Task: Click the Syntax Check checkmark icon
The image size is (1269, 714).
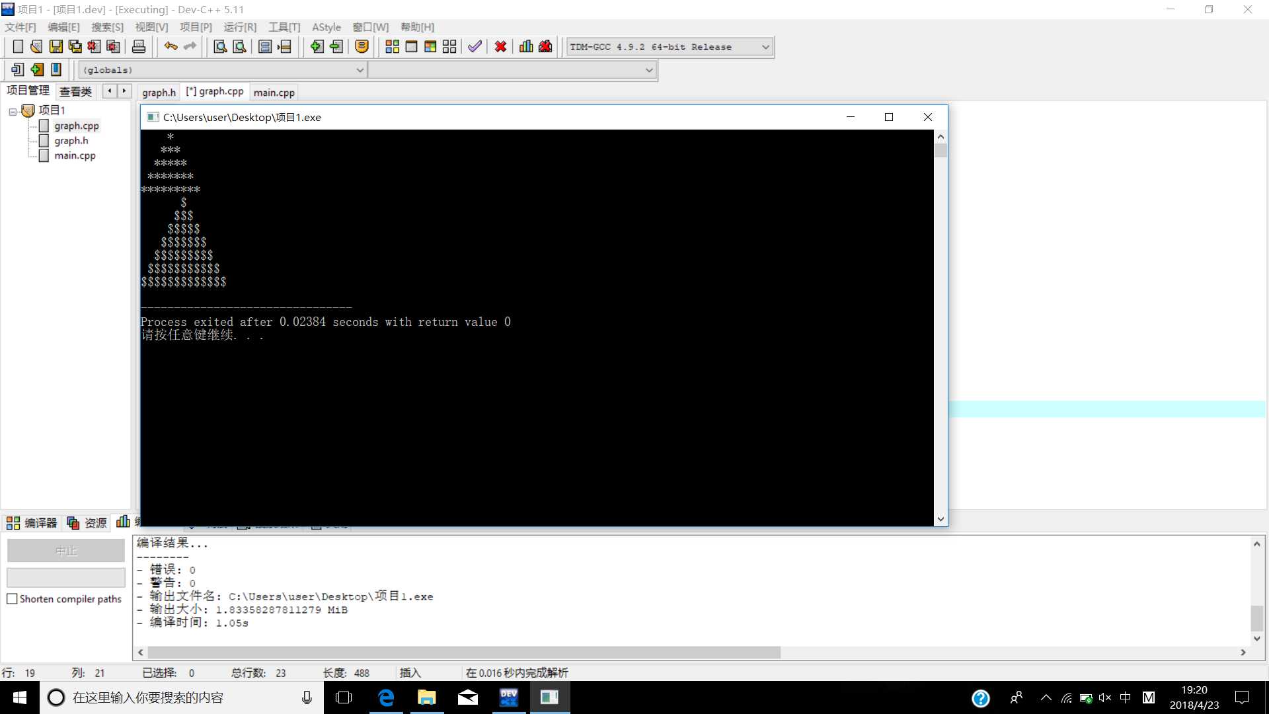Action: point(475,46)
